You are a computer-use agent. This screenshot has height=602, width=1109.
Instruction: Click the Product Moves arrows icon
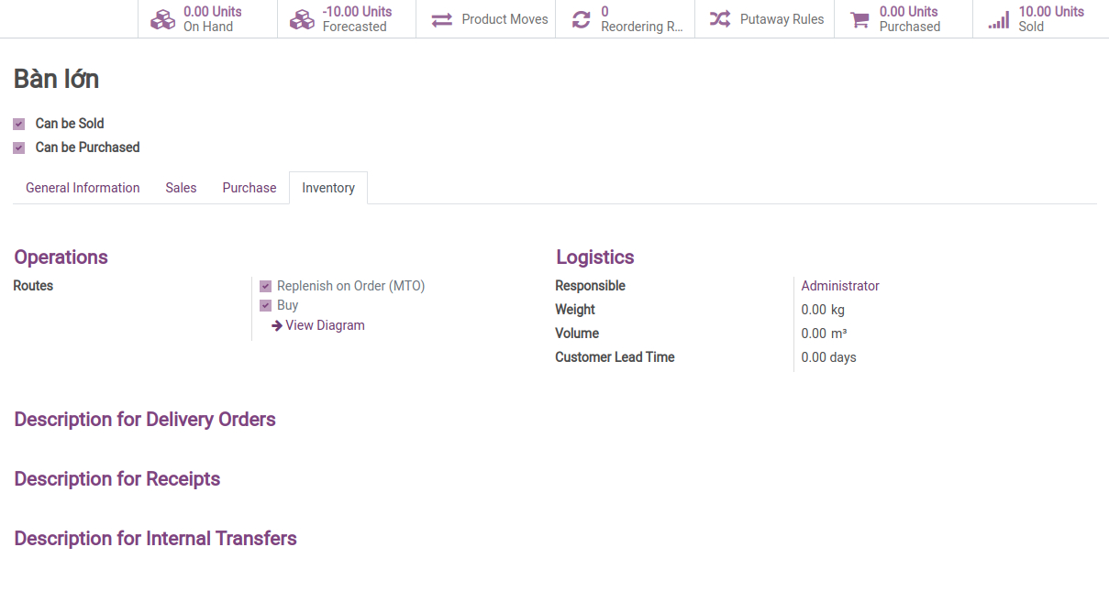(x=442, y=19)
